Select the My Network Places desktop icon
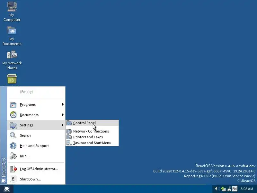257x193 pixels. (x=12, y=60)
